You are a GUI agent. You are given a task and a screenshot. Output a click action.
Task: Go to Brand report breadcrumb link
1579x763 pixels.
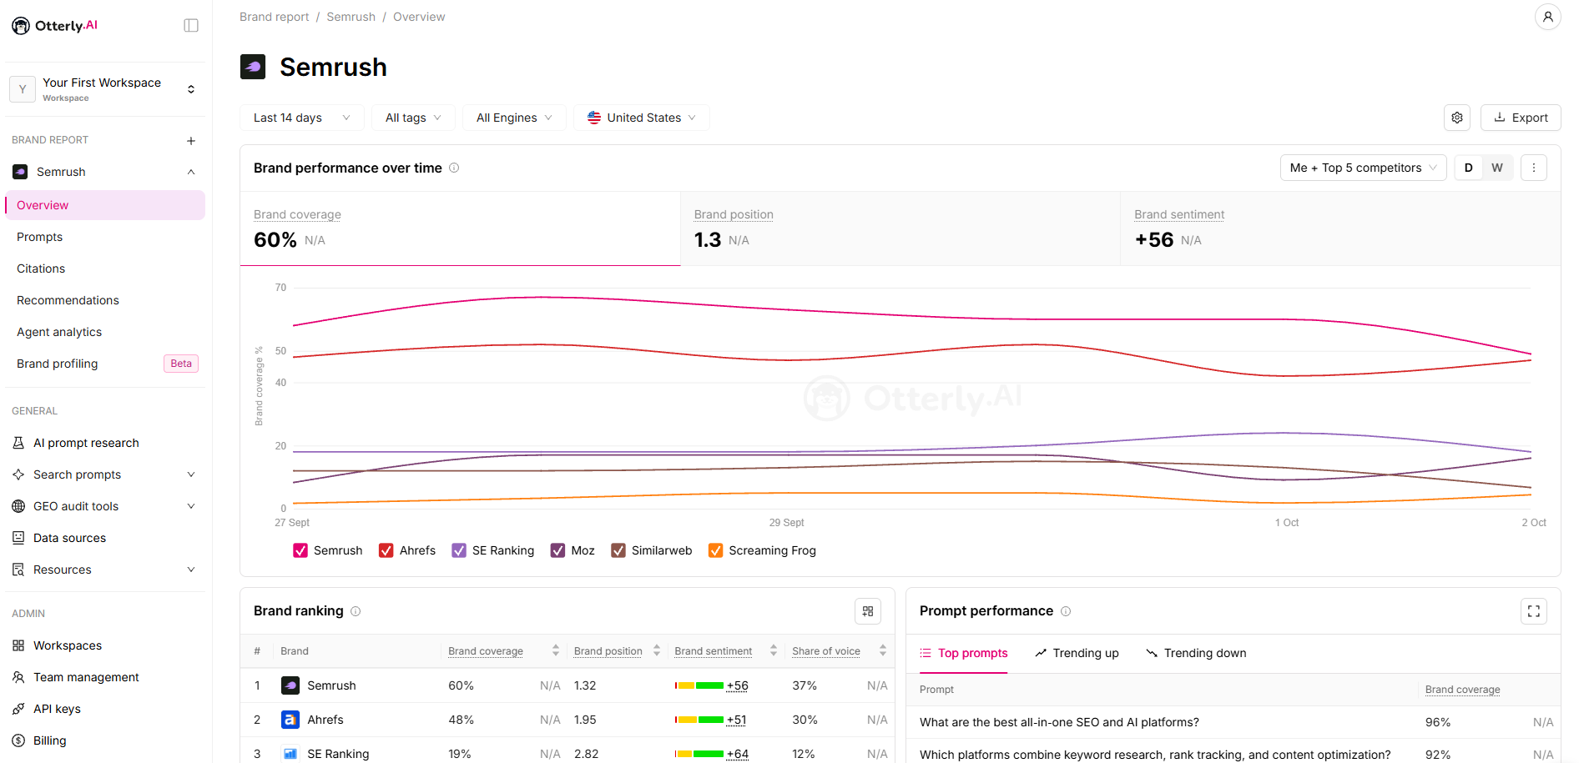coord(274,17)
